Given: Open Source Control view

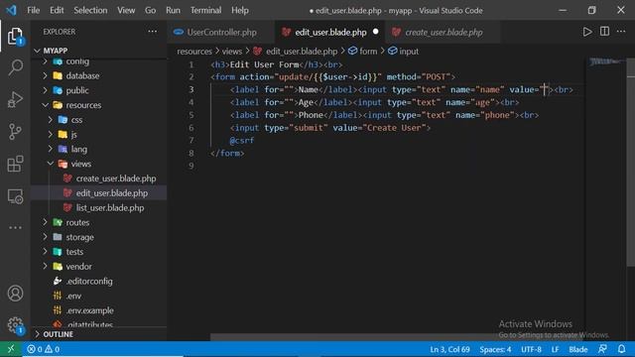Looking at the screenshot, I should pyautogui.click(x=16, y=132).
